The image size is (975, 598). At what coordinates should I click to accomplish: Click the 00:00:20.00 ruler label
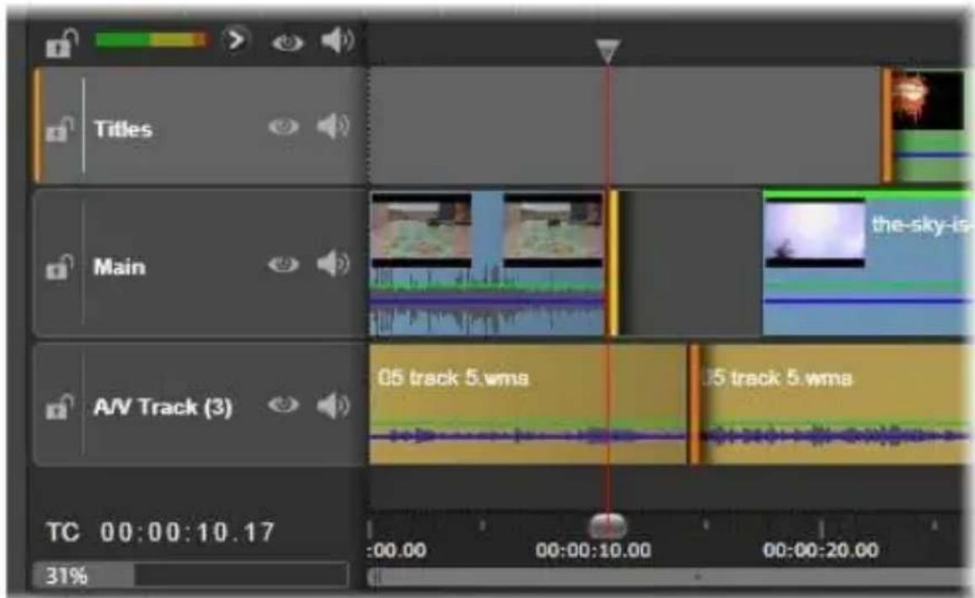point(821,550)
